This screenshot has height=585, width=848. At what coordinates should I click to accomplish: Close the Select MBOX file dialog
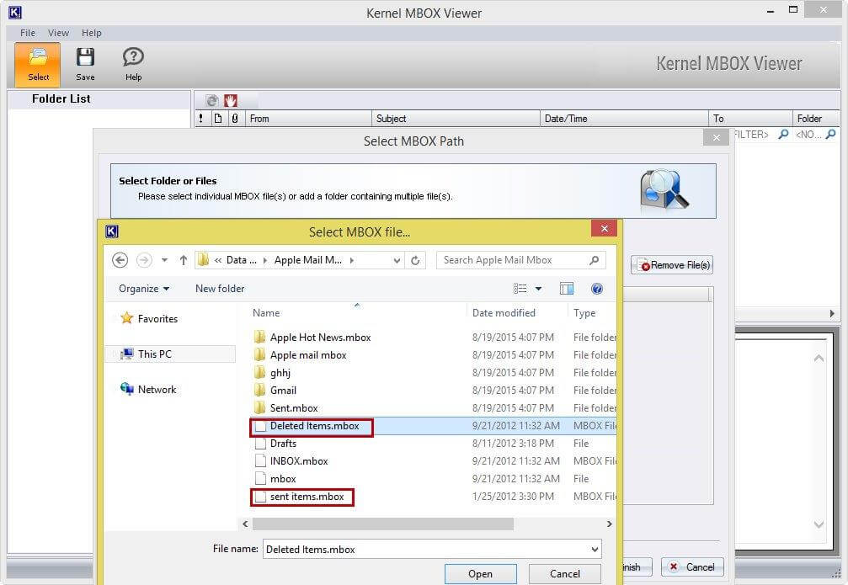pyautogui.click(x=604, y=229)
